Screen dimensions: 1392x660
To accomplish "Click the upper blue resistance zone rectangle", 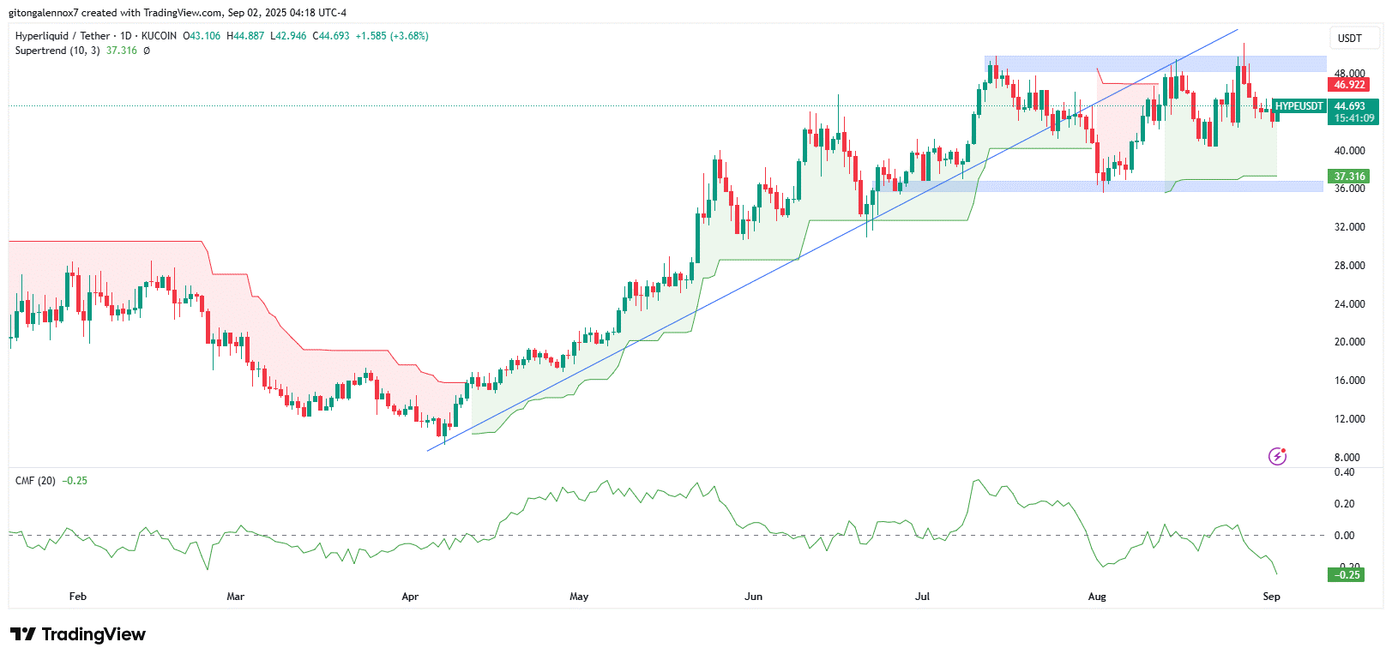I will pos(1155,63).
